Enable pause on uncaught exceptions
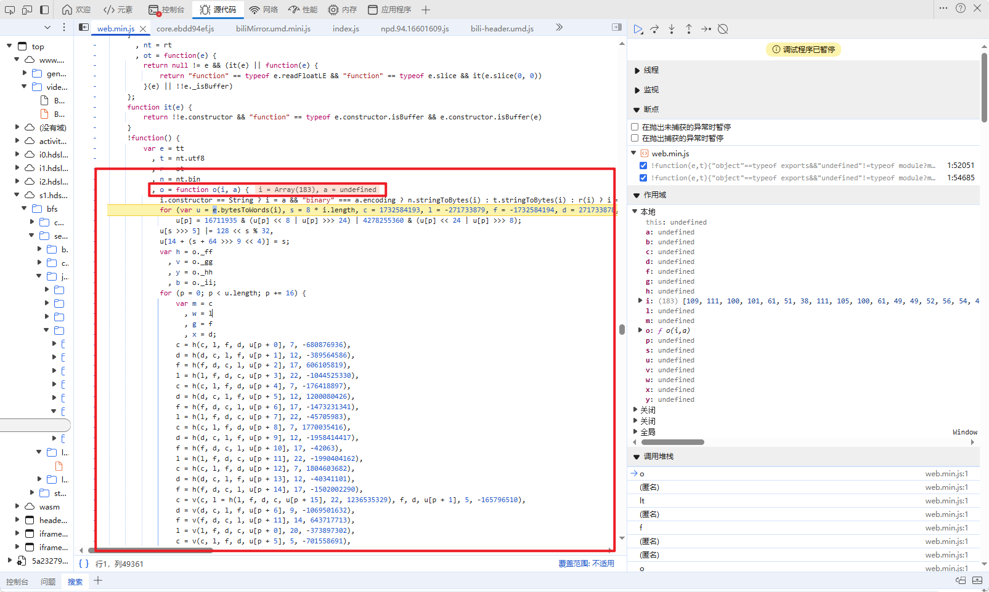This screenshot has width=989, height=592. tap(635, 127)
